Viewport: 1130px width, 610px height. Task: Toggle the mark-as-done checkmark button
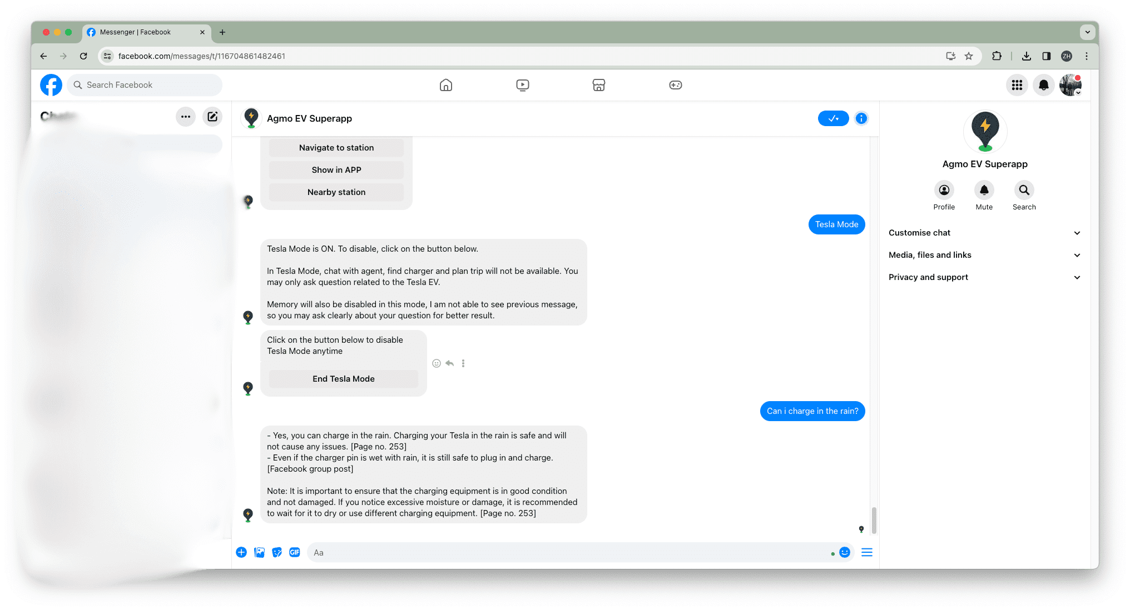[x=833, y=118]
